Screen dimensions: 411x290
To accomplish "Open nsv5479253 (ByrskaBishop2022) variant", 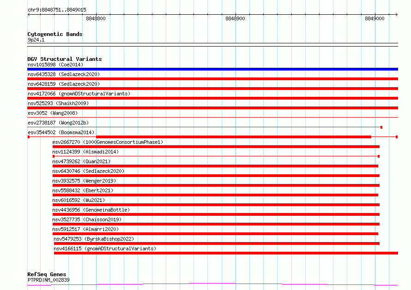I will [x=94, y=239].
